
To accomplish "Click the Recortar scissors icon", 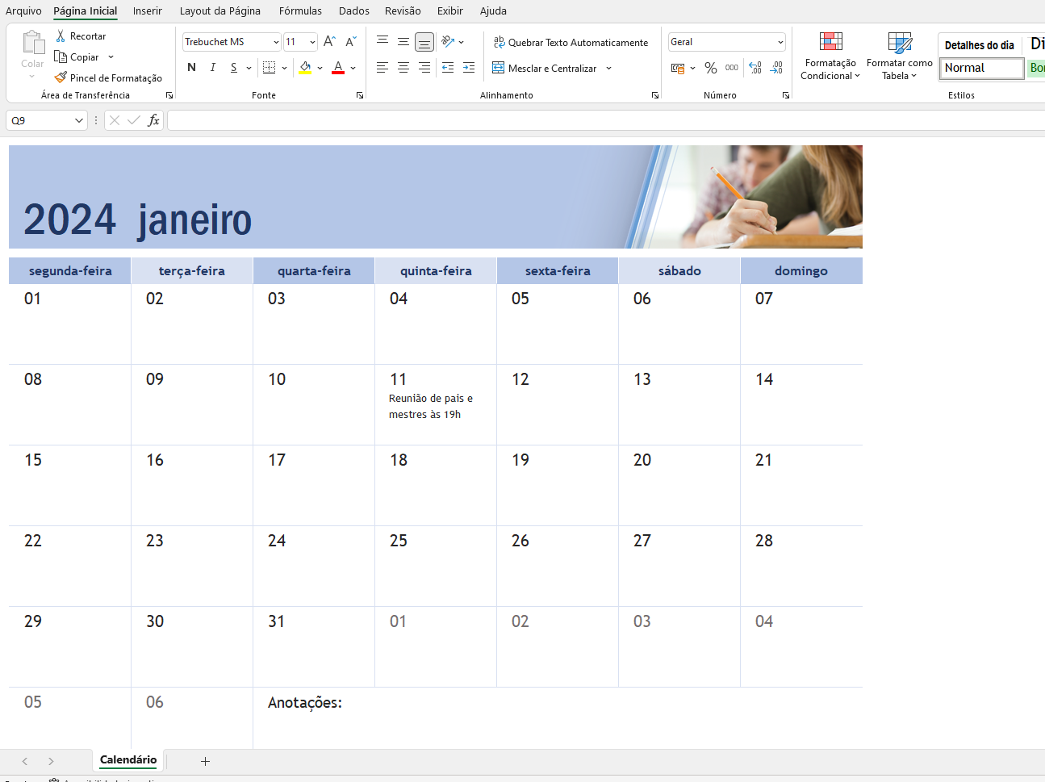I will point(61,36).
